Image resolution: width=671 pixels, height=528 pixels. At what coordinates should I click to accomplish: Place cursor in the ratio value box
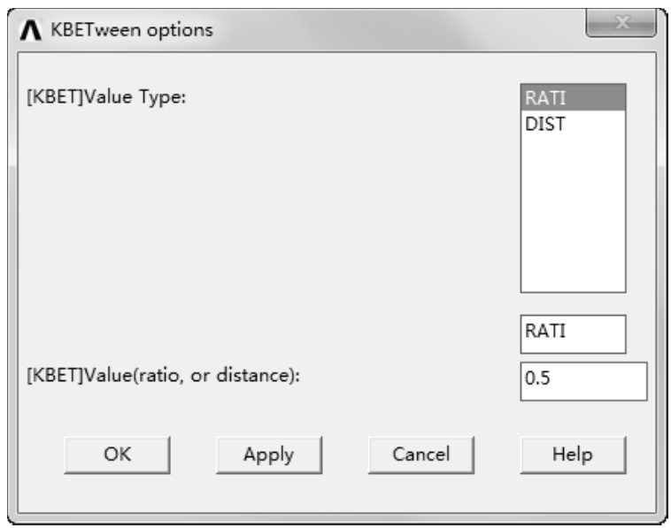click(x=583, y=381)
